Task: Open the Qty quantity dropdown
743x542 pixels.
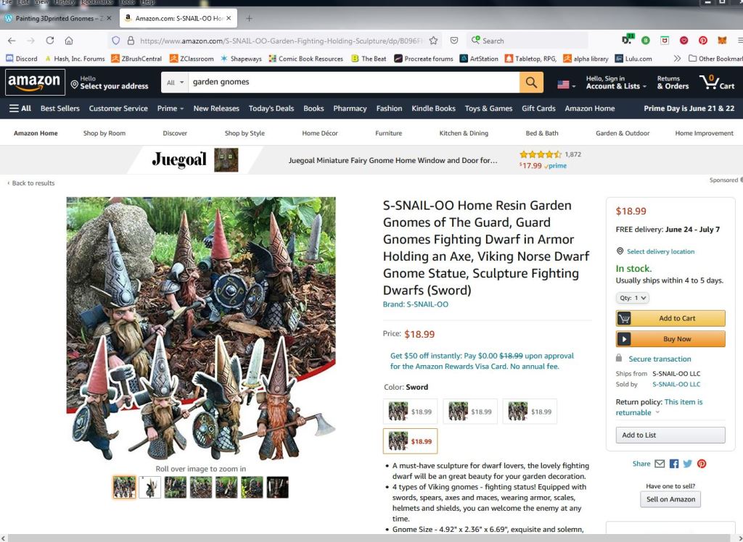Action: (x=633, y=298)
